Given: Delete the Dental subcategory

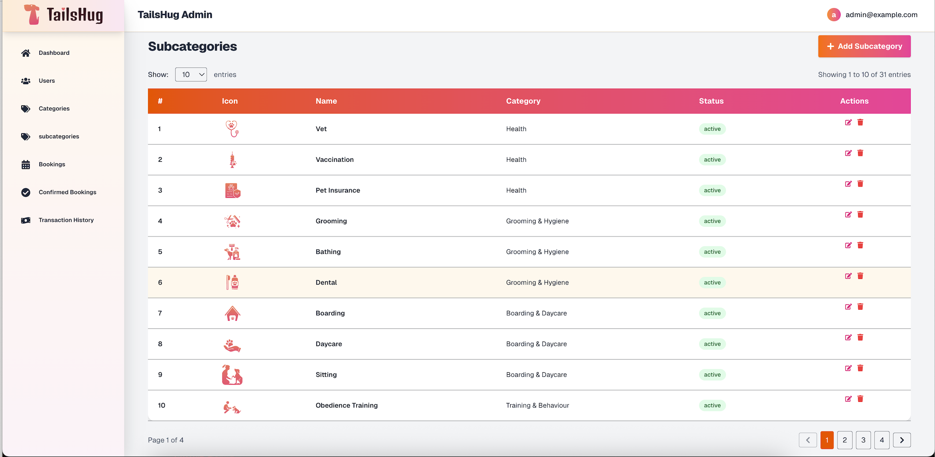Looking at the screenshot, I should (x=861, y=276).
